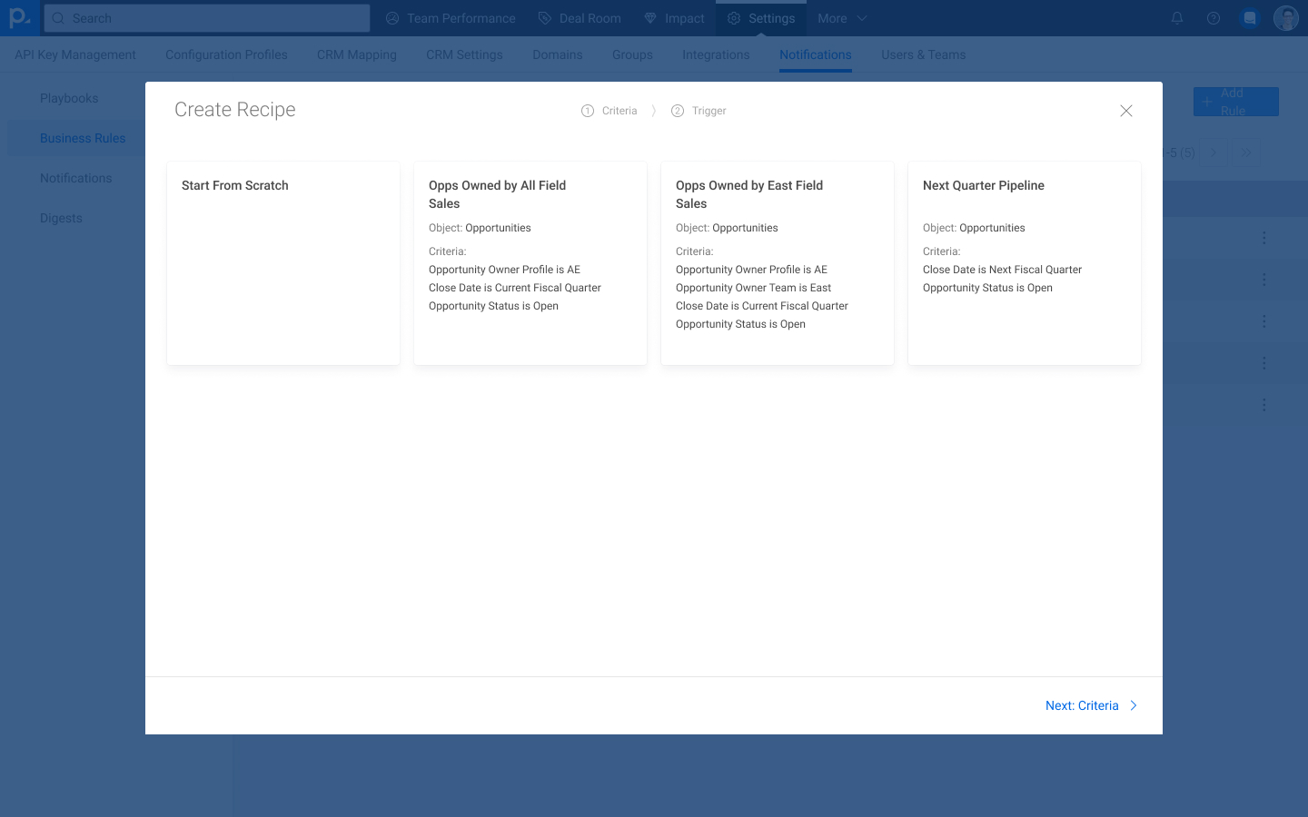Click the Team Performance icon
This screenshot has height=817, width=1308.
(392, 18)
